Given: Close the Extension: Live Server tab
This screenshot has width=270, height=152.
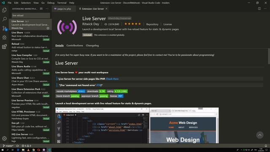Looking at the screenshot, I should click(x=106, y=9).
